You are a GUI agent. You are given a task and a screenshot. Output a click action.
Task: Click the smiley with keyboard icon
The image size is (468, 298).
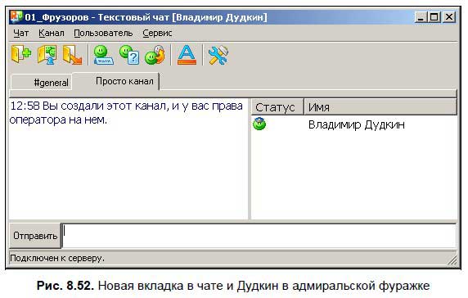(103, 55)
